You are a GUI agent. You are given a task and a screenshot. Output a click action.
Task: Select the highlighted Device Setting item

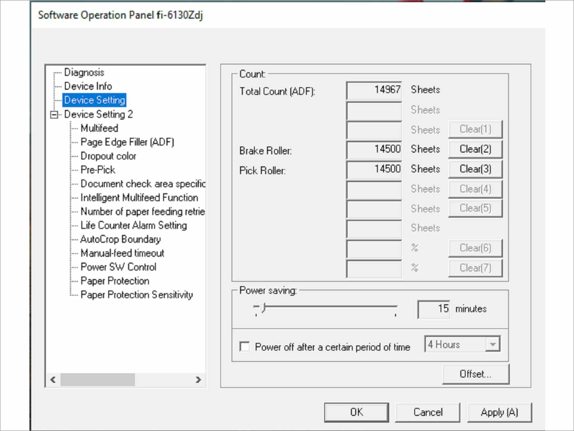[x=95, y=100]
